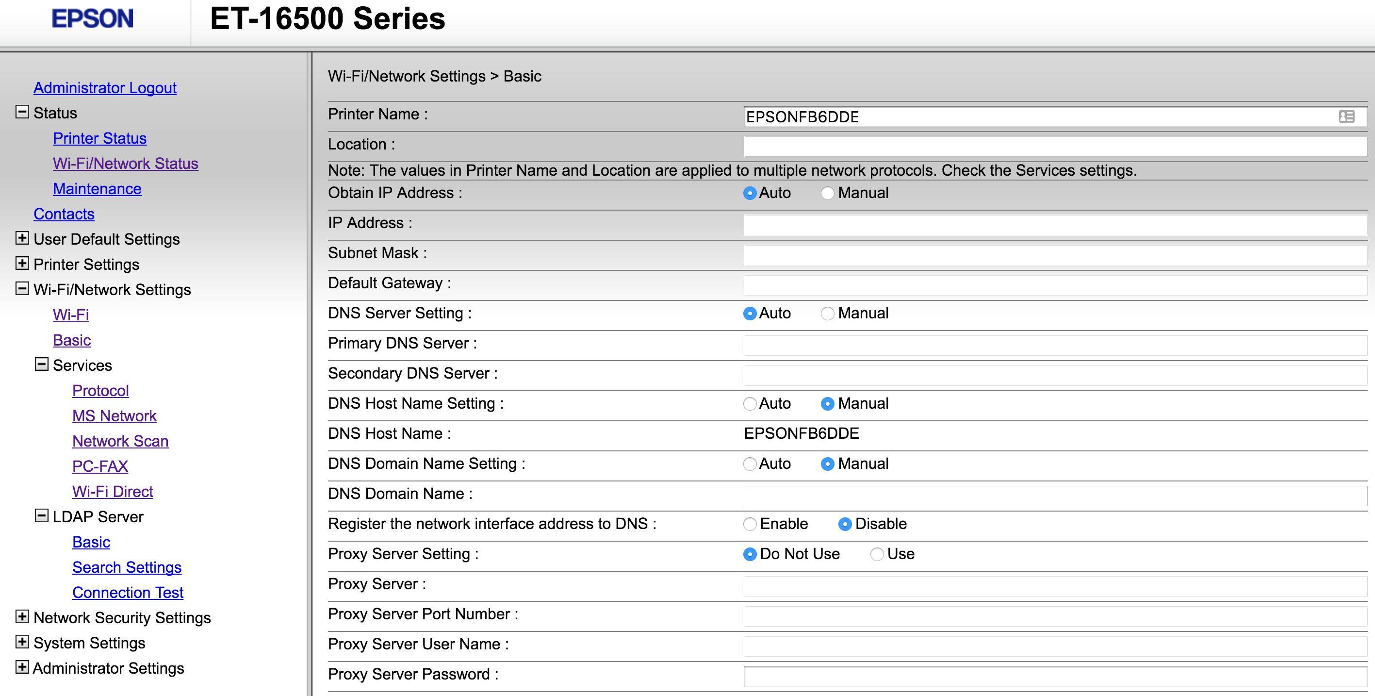Select Manual for DNS Server Setting
1375x696 pixels.
(827, 314)
